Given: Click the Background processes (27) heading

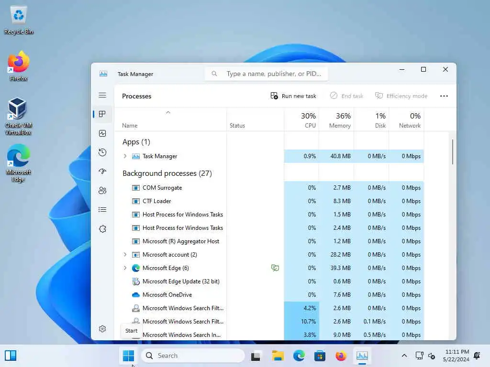Looking at the screenshot, I should (x=167, y=173).
